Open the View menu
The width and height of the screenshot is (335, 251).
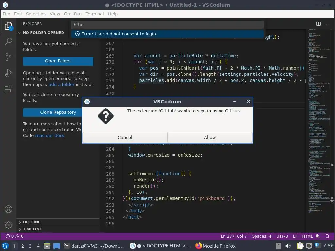tap(55, 14)
